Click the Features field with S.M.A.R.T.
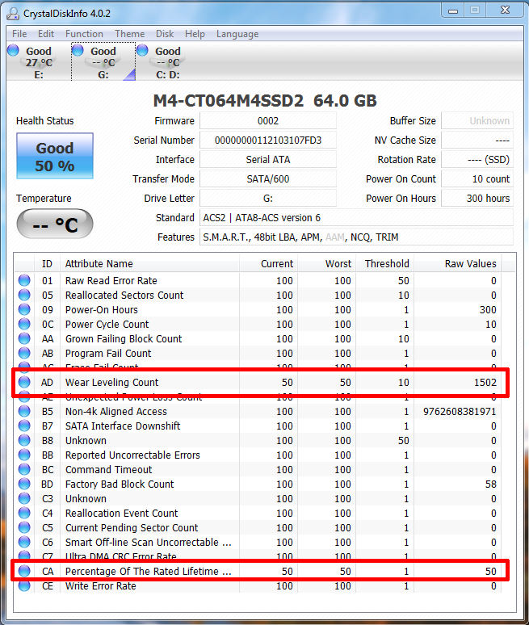This screenshot has width=529, height=625. tap(356, 237)
